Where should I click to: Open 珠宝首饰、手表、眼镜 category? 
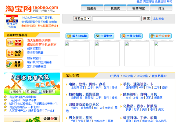(140, 118)
